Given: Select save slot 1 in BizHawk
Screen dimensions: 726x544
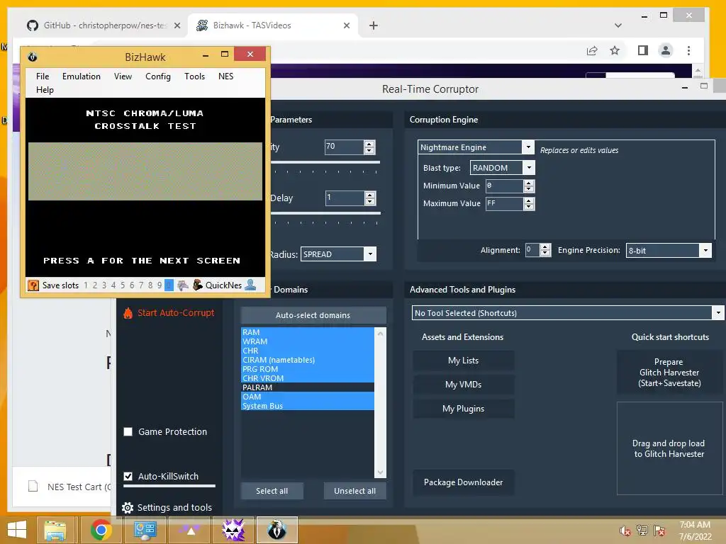Looking at the screenshot, I should point(86,285).
